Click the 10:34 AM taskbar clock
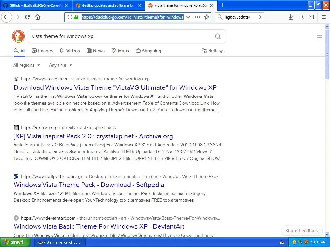 tap(318, 242)
